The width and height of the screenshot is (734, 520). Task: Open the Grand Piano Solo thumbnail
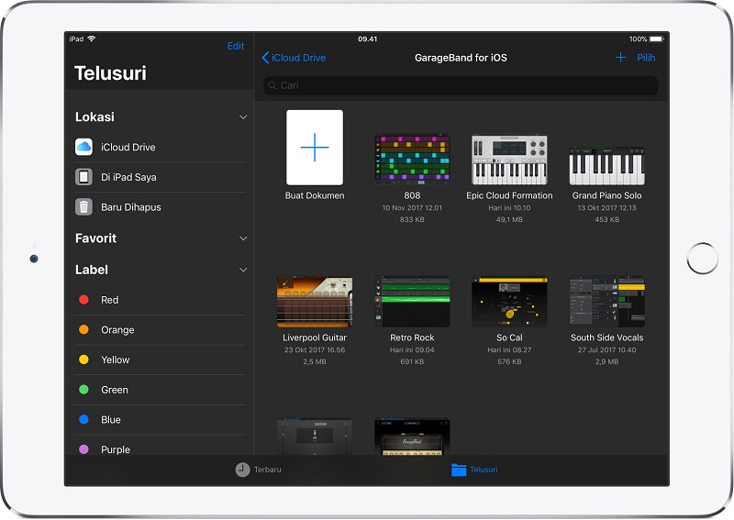(x=606, y=166)
